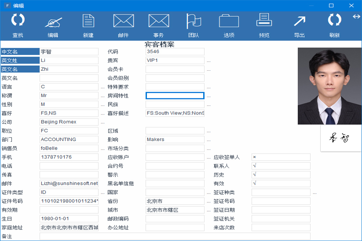Viewport: 362px width, 241px height.
Task: Expand the 贵宾 VIP1 lookup ellipsis
Action: [x=208, y=61]
